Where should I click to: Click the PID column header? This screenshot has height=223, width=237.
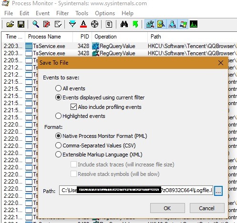pyautogui.click(x=82, y=37)
